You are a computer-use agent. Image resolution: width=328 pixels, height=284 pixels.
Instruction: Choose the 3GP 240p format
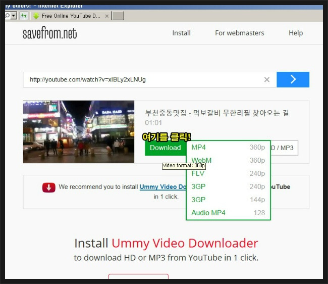[x=228, y=186]
